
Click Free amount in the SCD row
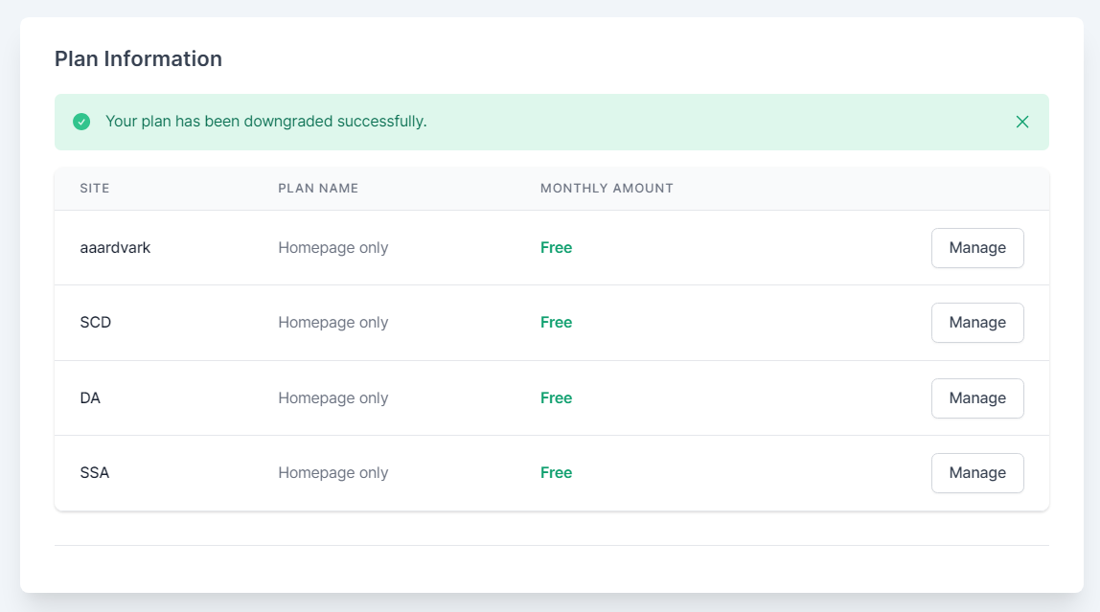[x=556, y=323]
